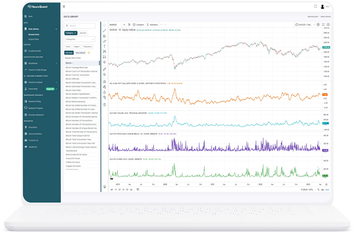
Task: Select the brush drawing tool
Action: click(105, 41)
